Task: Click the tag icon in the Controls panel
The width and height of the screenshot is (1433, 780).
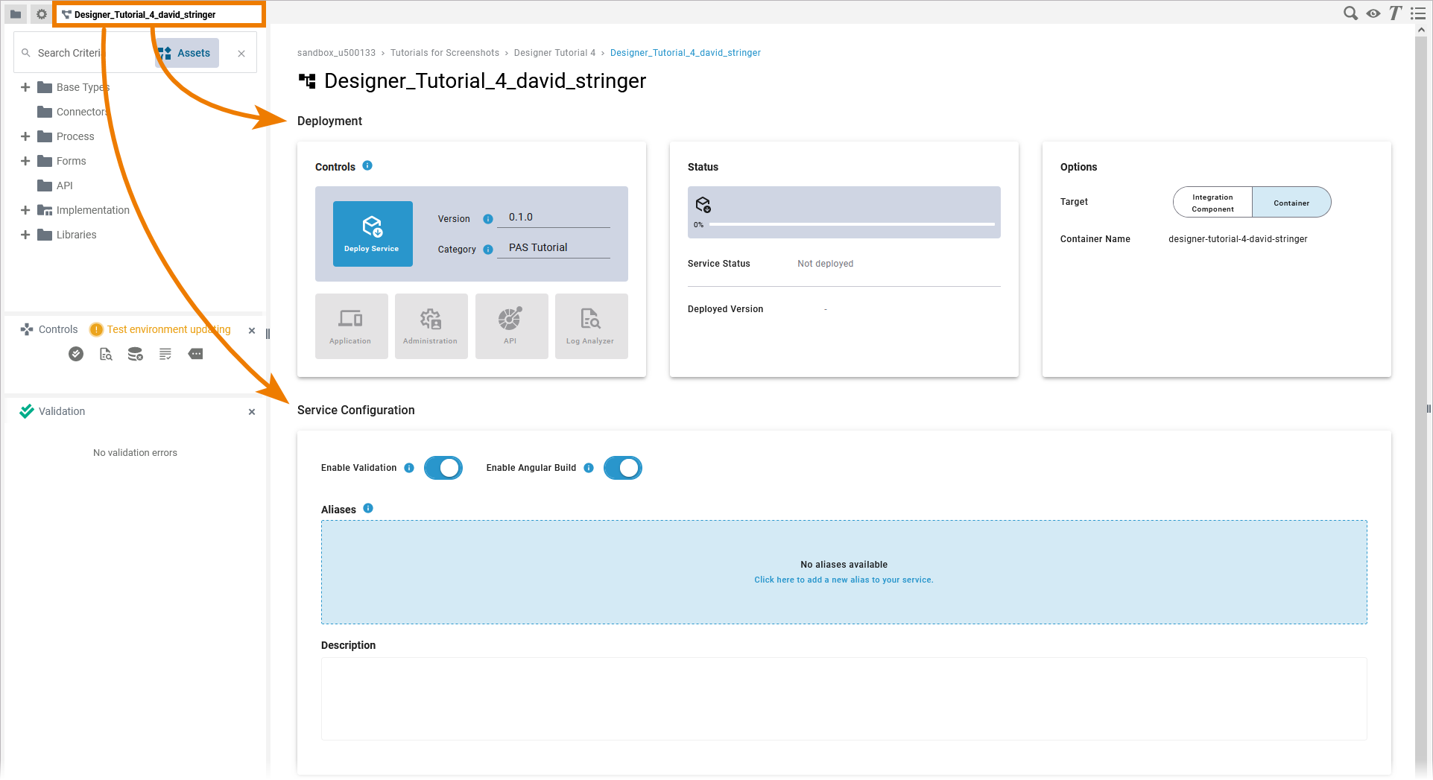Action: (196, 355)
